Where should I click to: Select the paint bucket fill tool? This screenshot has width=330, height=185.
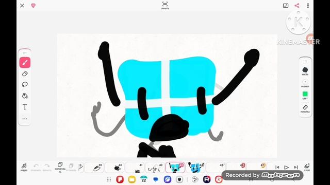pyautogui.click(x=25, y=96)
